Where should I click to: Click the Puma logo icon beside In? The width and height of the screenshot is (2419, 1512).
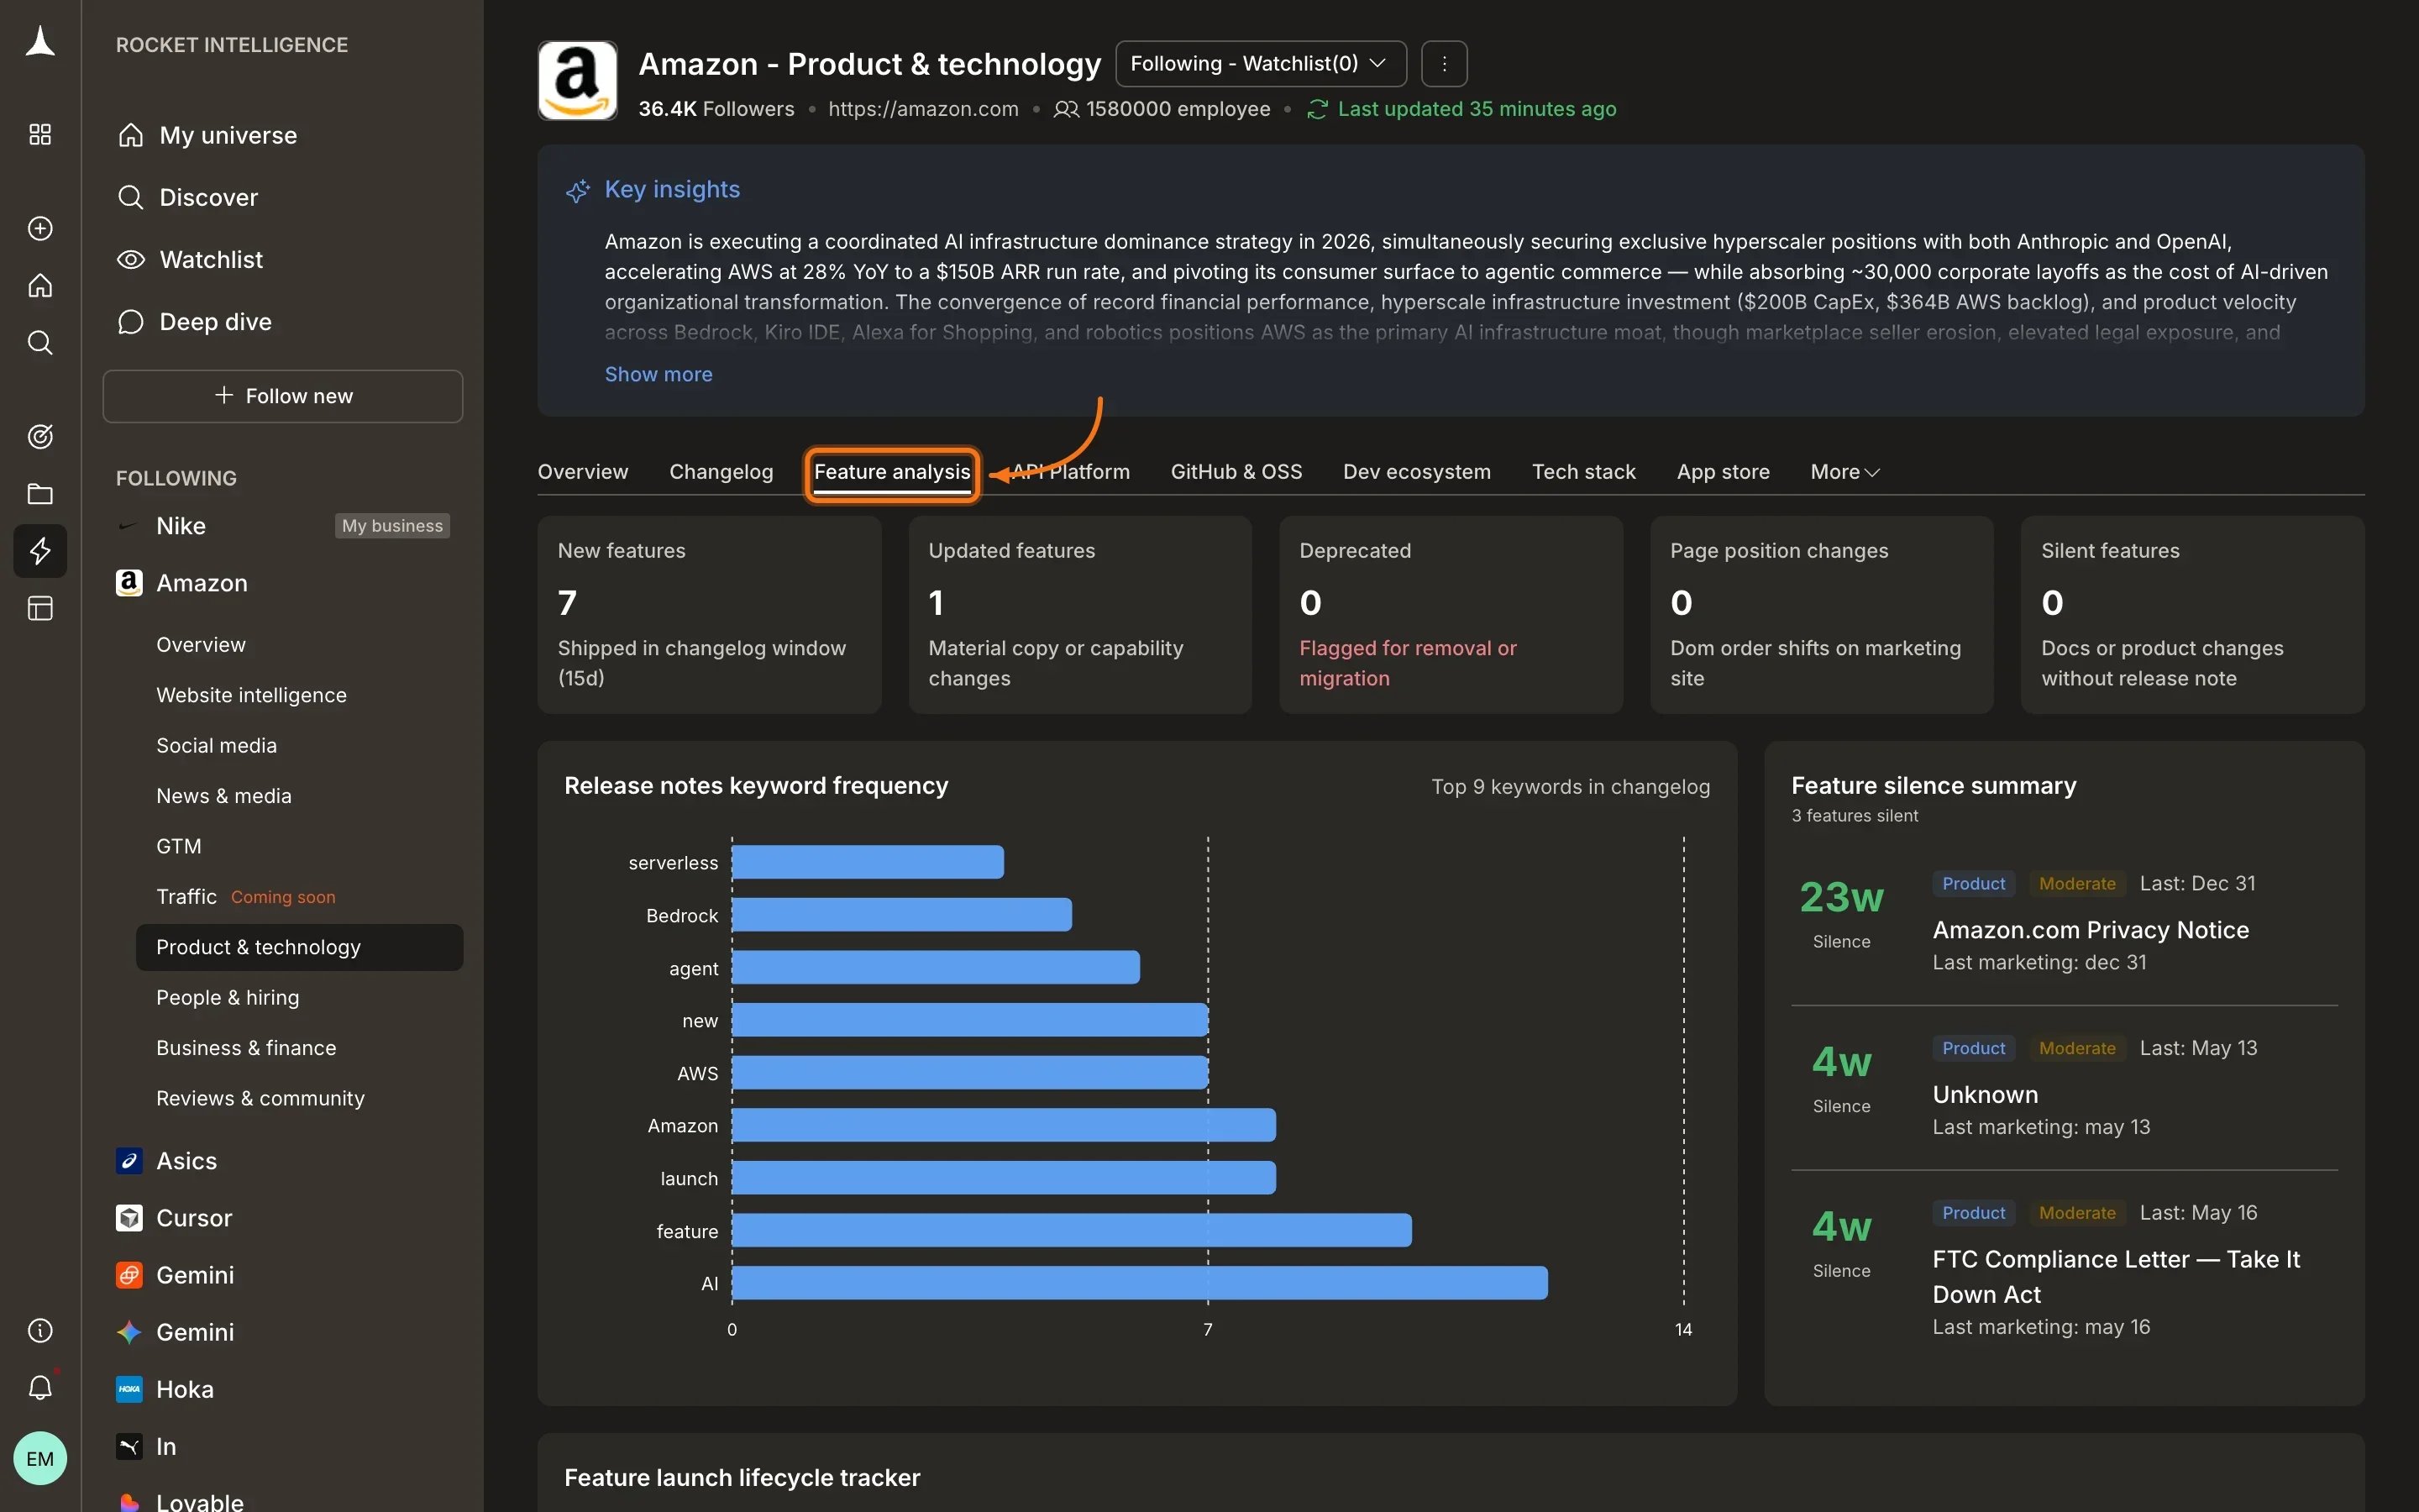click(x=129, y=1446)
